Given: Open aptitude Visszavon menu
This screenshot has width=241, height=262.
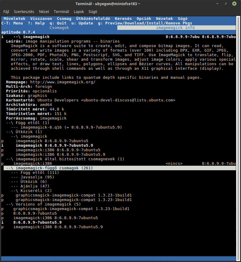Looking at the screenshot, I should (x=41, y=18).
